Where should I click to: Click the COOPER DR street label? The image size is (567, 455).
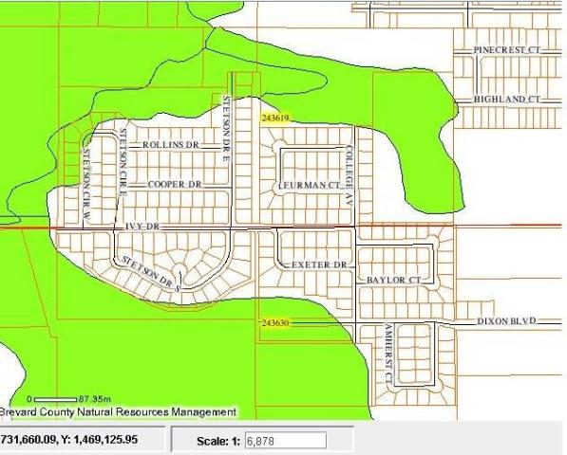click(x=175, y=185)
